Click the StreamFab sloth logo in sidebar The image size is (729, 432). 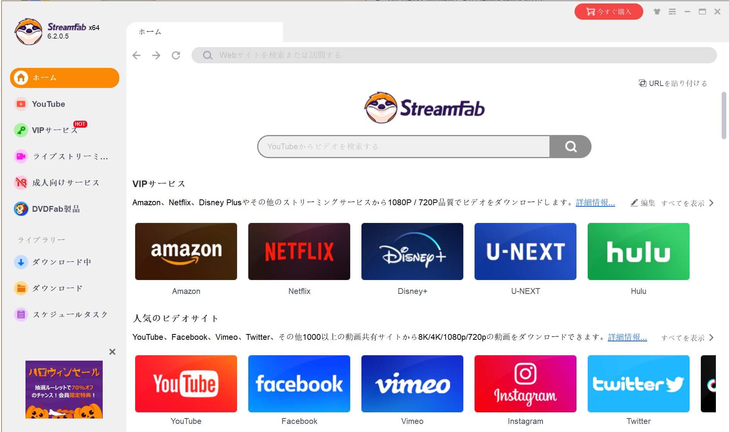[28, 32]
